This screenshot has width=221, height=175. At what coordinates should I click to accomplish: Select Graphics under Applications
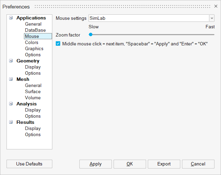pyautogui.click(x=34, y=49)
